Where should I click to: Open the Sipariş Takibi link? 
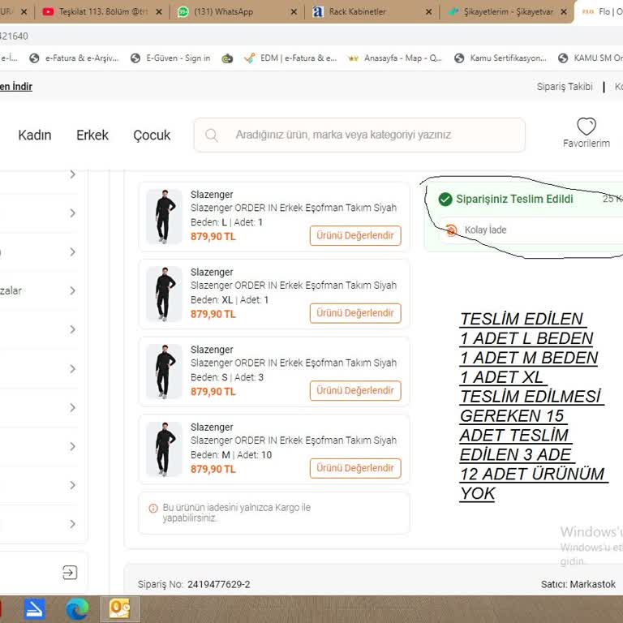(x=565, y=87)
